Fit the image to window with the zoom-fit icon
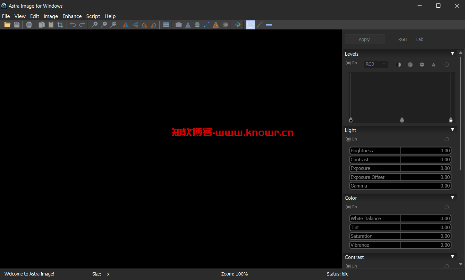Screen dimensions: 465x280 tap(113, 25)
